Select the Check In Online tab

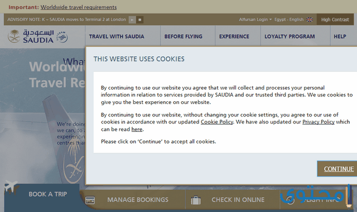click(238, 200)
